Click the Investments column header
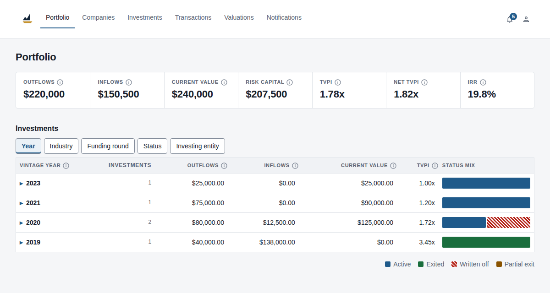The height and width of the screenshot is (293, 550). (x=130, y=165)
